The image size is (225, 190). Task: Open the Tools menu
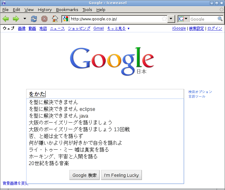click(87, 10)
